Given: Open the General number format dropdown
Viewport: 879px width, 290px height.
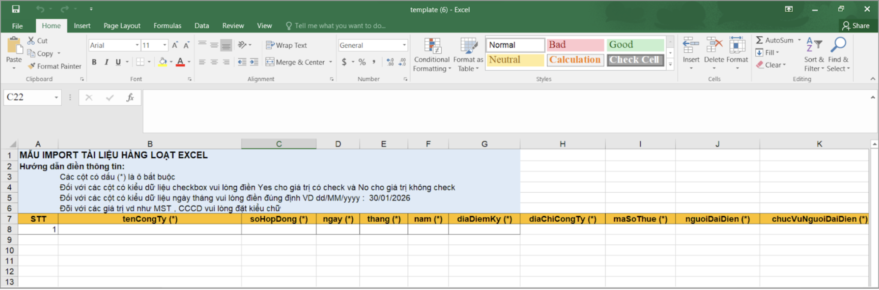Looking at the screenshot, I should [404, 45].
